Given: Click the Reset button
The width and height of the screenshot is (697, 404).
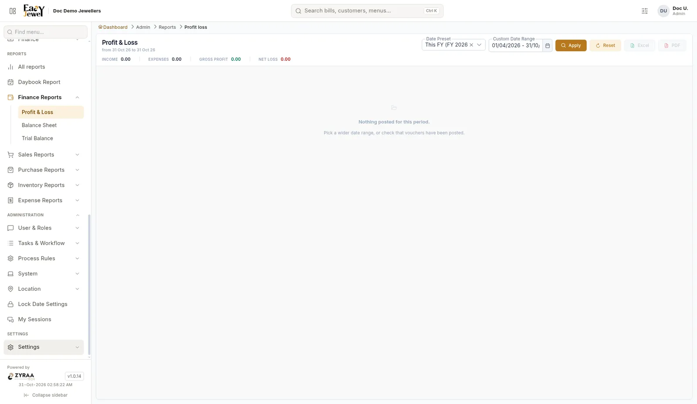Looking at the screenshot, I should [x=605, y=46].
